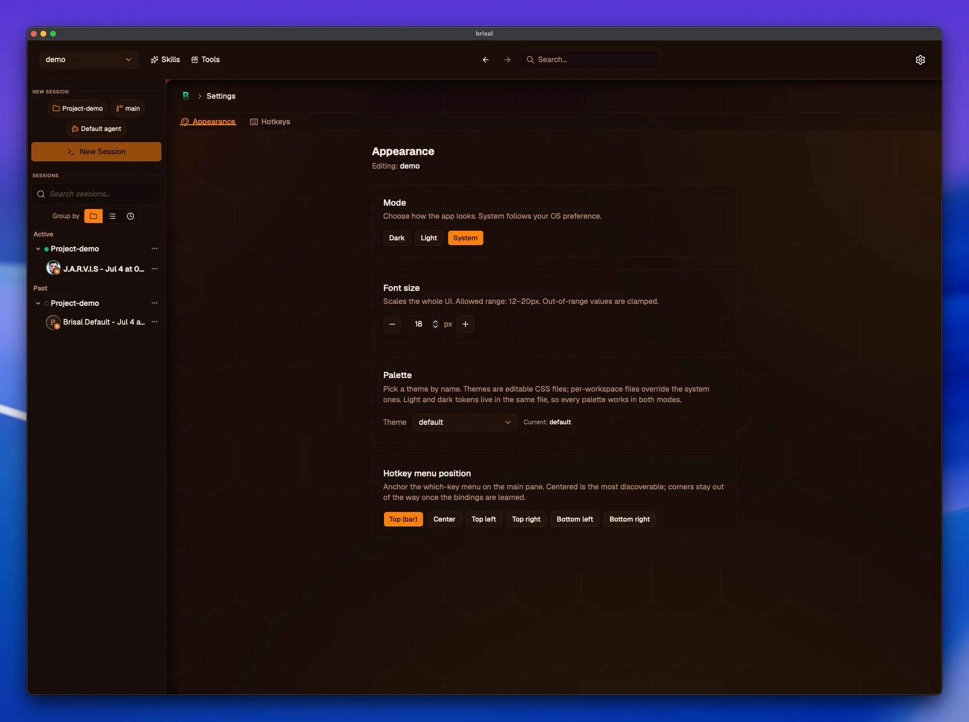Set hotkey menu position to Bottom right
This screenshot has width=969, height=722.
tap(630, 519)
